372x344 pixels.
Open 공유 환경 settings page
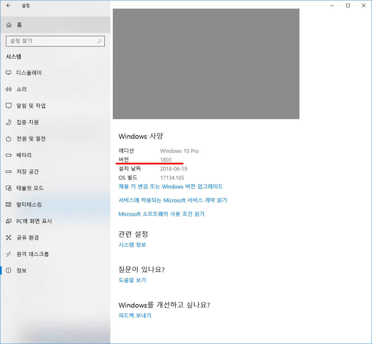click(55, 237)
